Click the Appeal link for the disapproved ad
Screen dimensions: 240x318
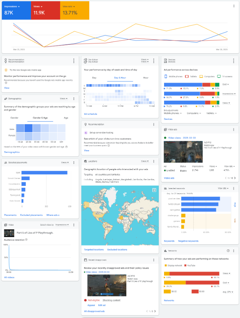pyautogui.click(x=91, y=305)
